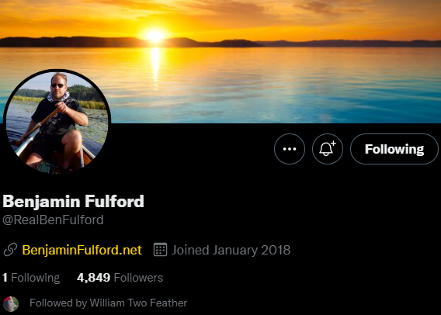441x315 pixels.
Task: Open the BenjaminFulford.net website link
Action: coord(82,250)
